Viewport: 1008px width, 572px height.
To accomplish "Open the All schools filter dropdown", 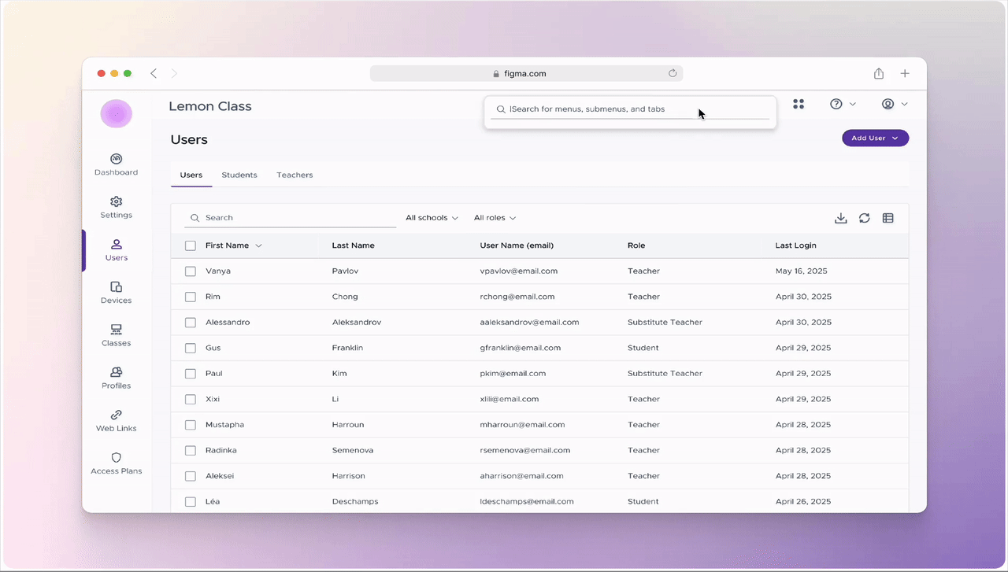I will 431,217.
